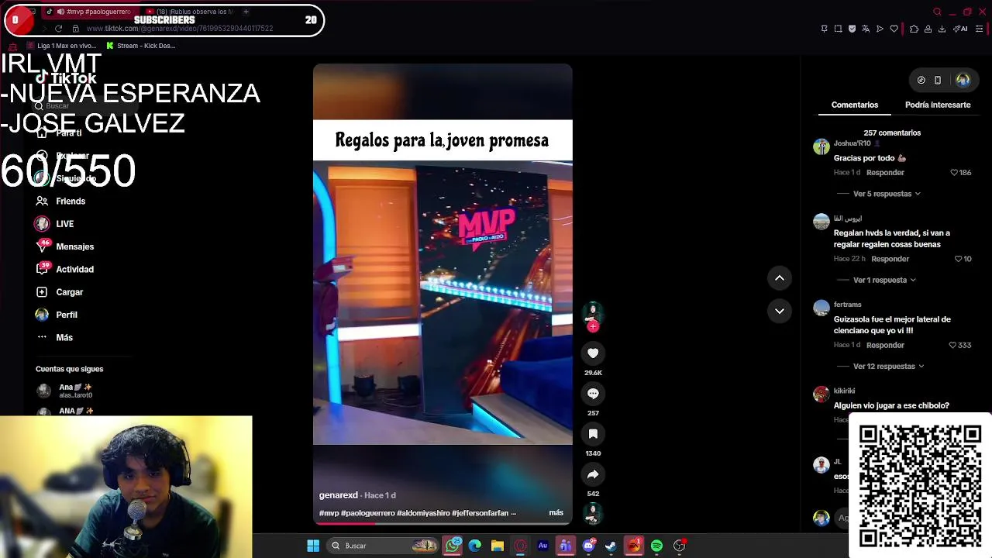Expand Ver 1 respuesta under the hvds comment
The image size is (992, 558).
point(884,280)
